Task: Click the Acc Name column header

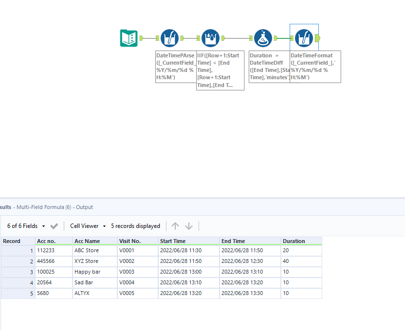Action: pos(88,241)
